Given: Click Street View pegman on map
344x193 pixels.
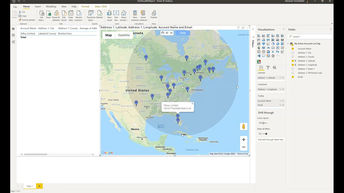Looking at the screenshot, I should click(243, 127).
